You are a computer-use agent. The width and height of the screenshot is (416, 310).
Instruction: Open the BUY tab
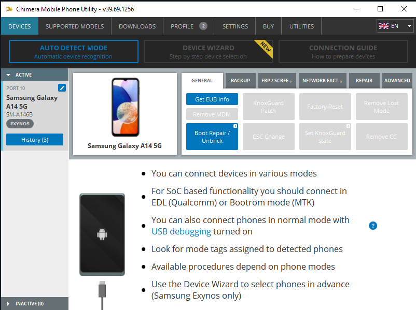coord(269,26)
